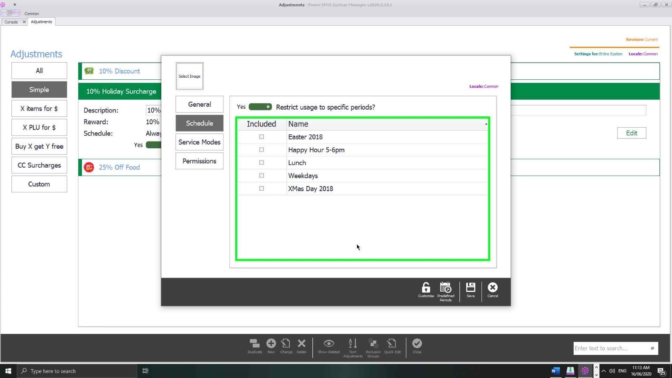
Task: Select the X items for $ category
Action: pyautogui.click(x=39, y=108)
